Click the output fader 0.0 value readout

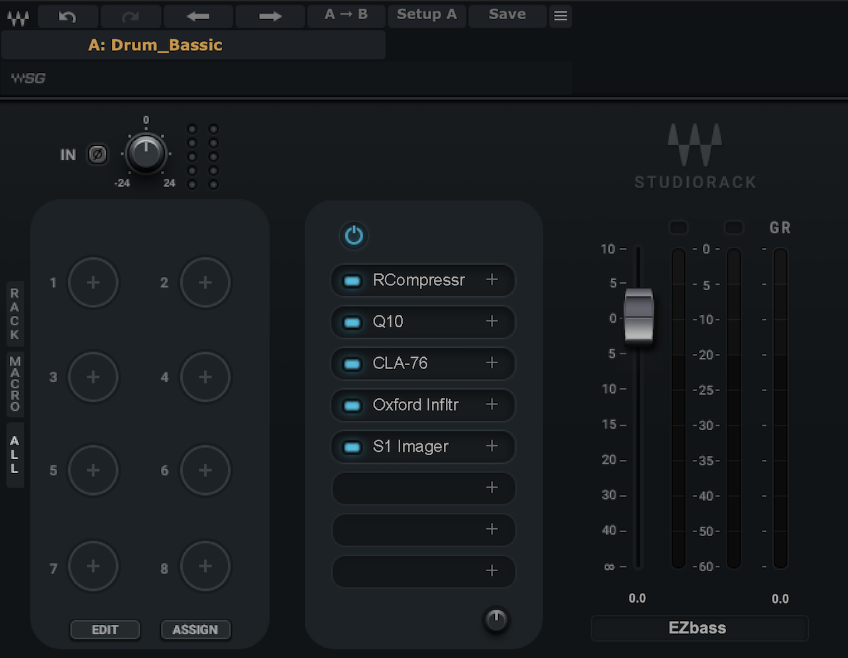coord(637,598)
